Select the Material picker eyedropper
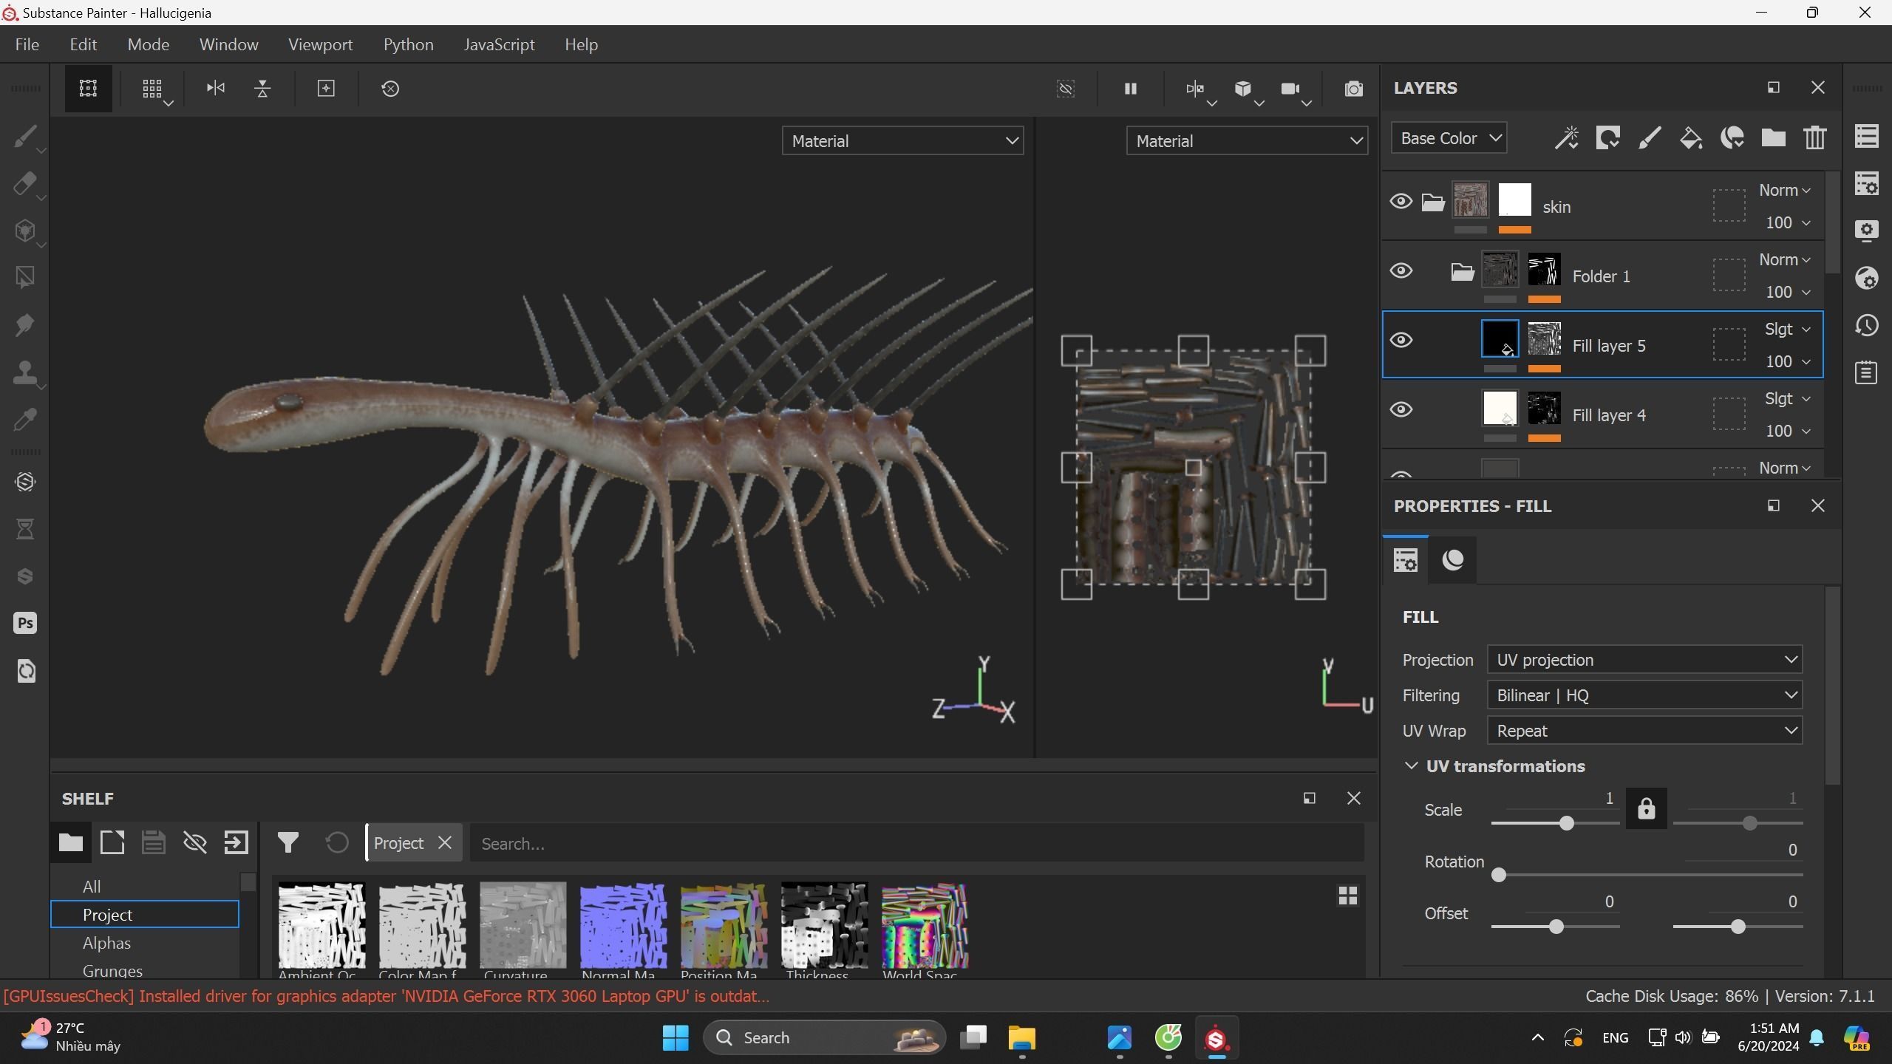 (24, 420)
